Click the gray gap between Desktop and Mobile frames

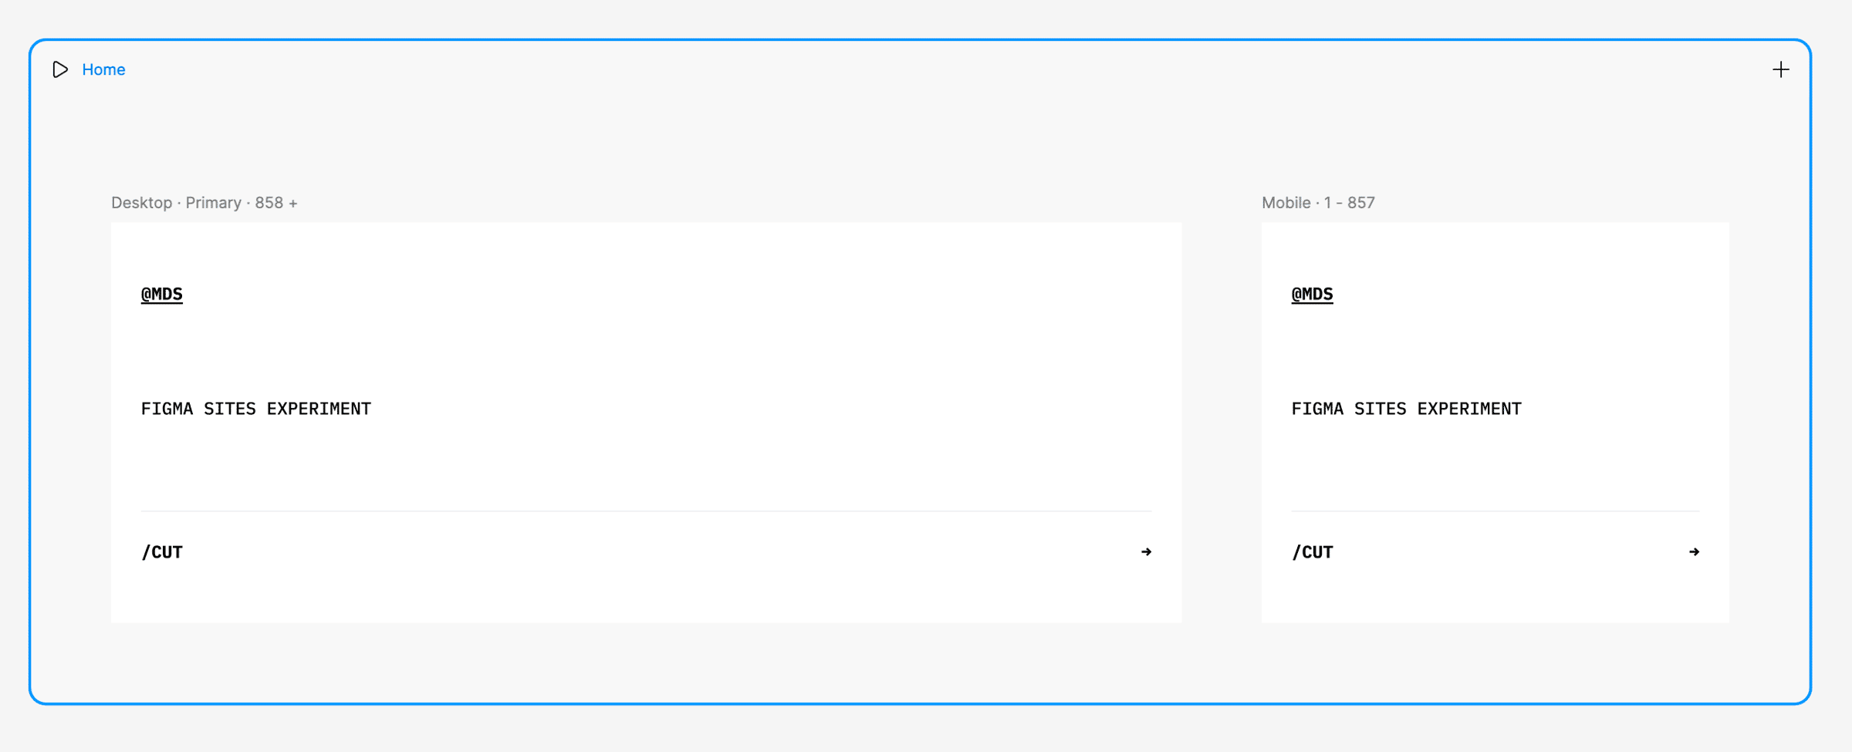pyautogui.click(x=1222, y=423)
